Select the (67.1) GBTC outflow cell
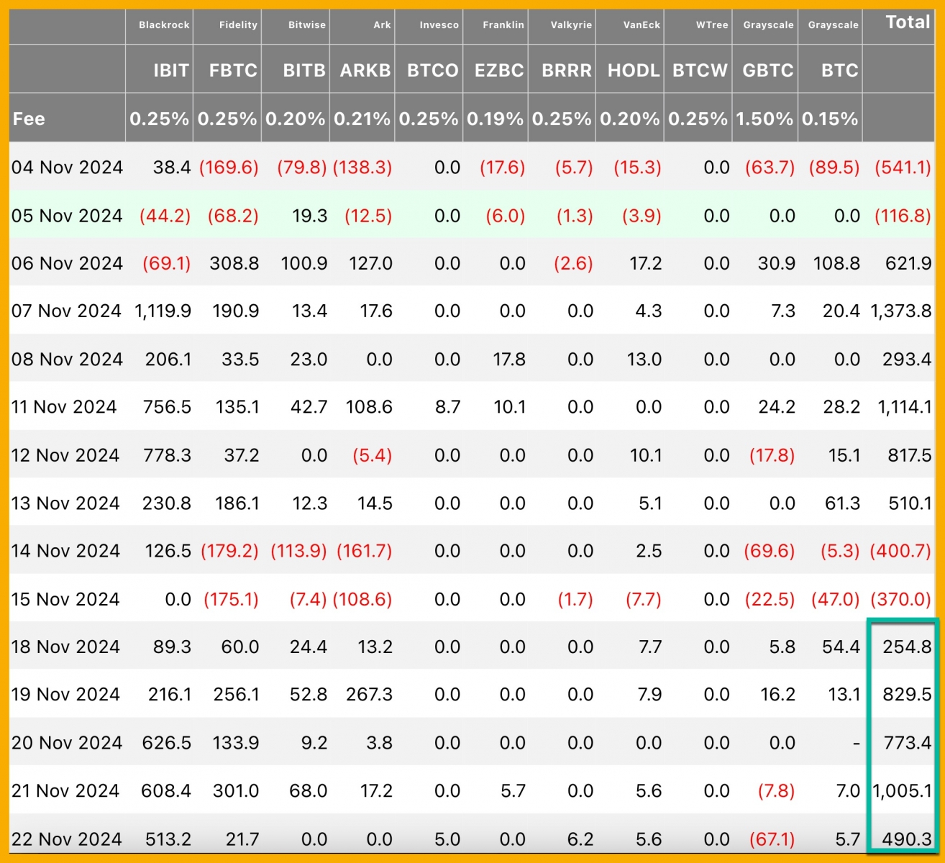The width and height of the screenshot is (945, 863). tap(772, 839)
